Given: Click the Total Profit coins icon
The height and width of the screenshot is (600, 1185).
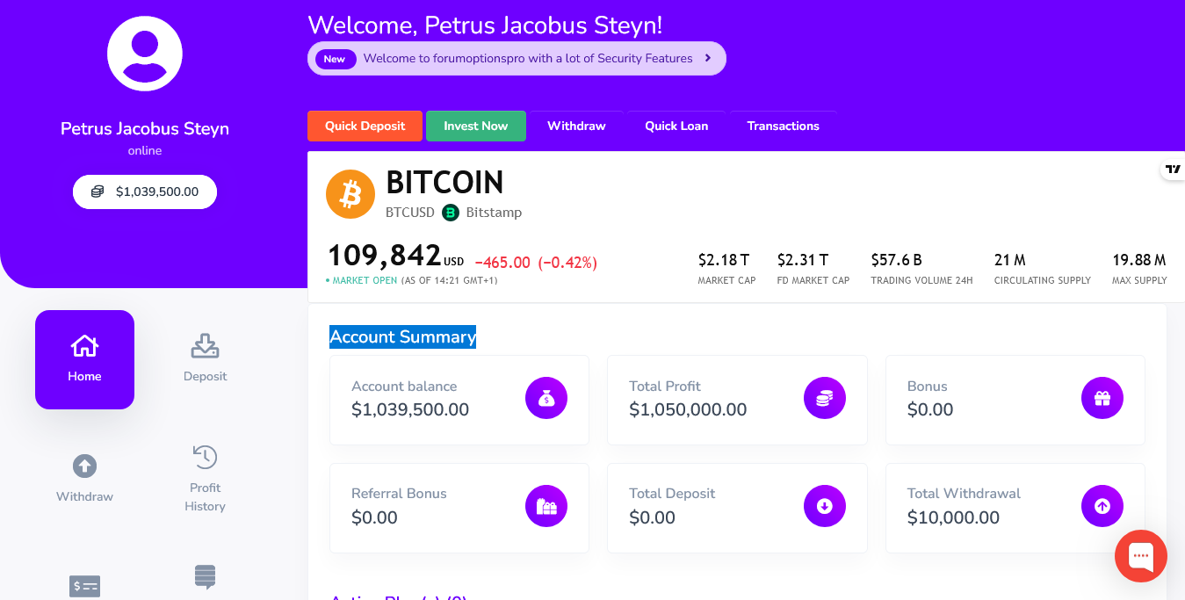Looking at the screenshot, I should [x=824, y=398].
